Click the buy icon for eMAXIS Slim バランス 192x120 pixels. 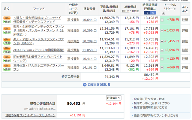click(6, 48)
